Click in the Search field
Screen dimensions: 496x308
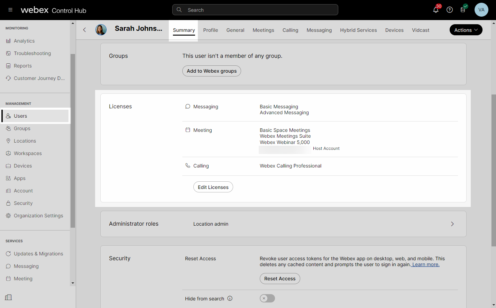pyautogui.click(x=255, y=10)
